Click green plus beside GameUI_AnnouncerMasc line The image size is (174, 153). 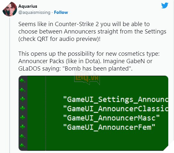click(x=22, y=118)
